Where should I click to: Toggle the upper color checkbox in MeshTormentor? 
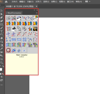coord(34,17)
